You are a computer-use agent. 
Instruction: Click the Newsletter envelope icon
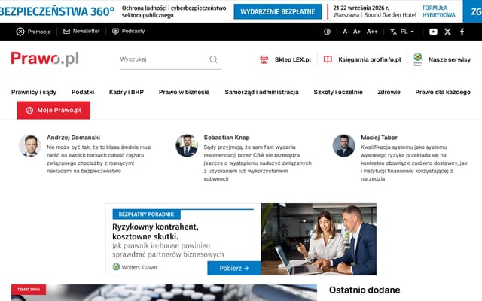(66, 31)
